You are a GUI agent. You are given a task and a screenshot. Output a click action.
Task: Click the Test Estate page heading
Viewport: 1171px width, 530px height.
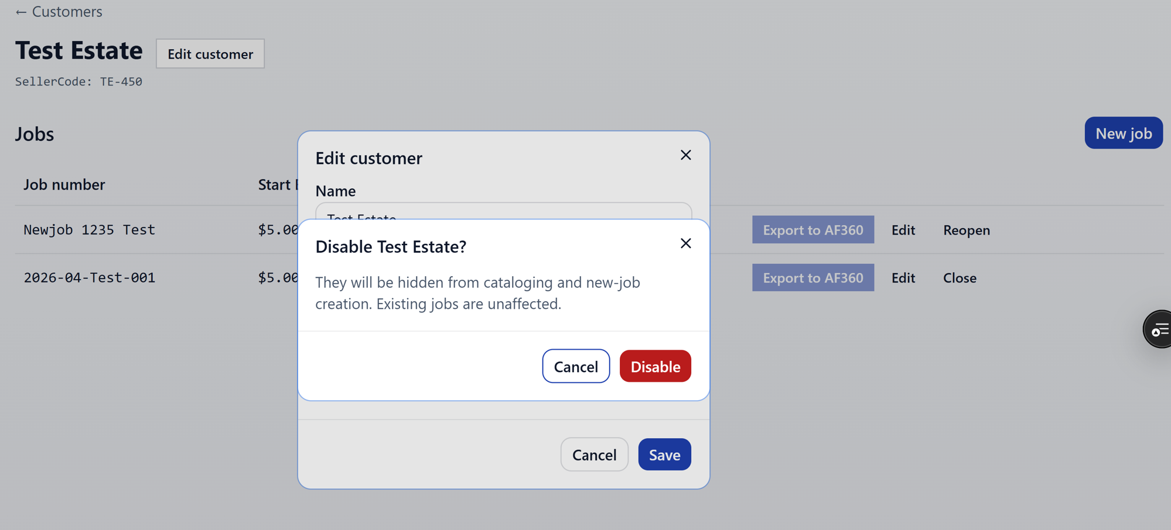click(x=78, y=51)
